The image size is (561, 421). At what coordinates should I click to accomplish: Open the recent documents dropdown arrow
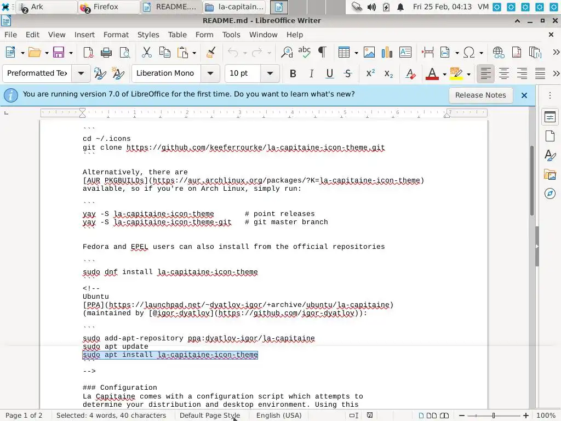pos(47,53)
